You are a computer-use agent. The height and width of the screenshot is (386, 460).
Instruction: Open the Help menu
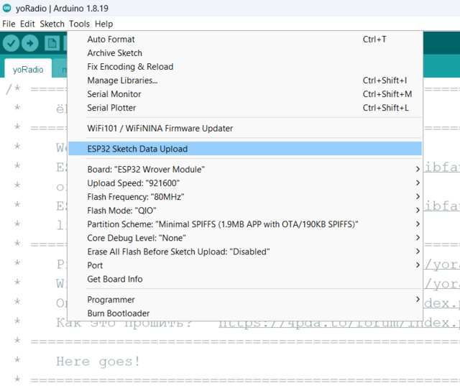103,24
